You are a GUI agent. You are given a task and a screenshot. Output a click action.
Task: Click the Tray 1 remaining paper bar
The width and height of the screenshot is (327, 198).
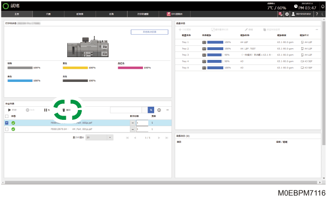(x=215, y=42)
